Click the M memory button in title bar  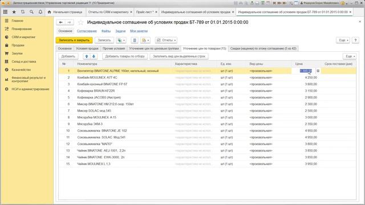click(x=274, y=3)
